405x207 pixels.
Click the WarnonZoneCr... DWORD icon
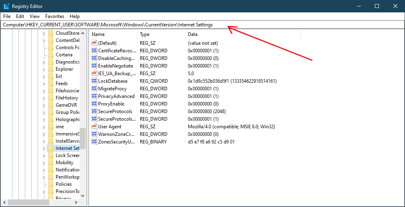click(x=94, y=134)
